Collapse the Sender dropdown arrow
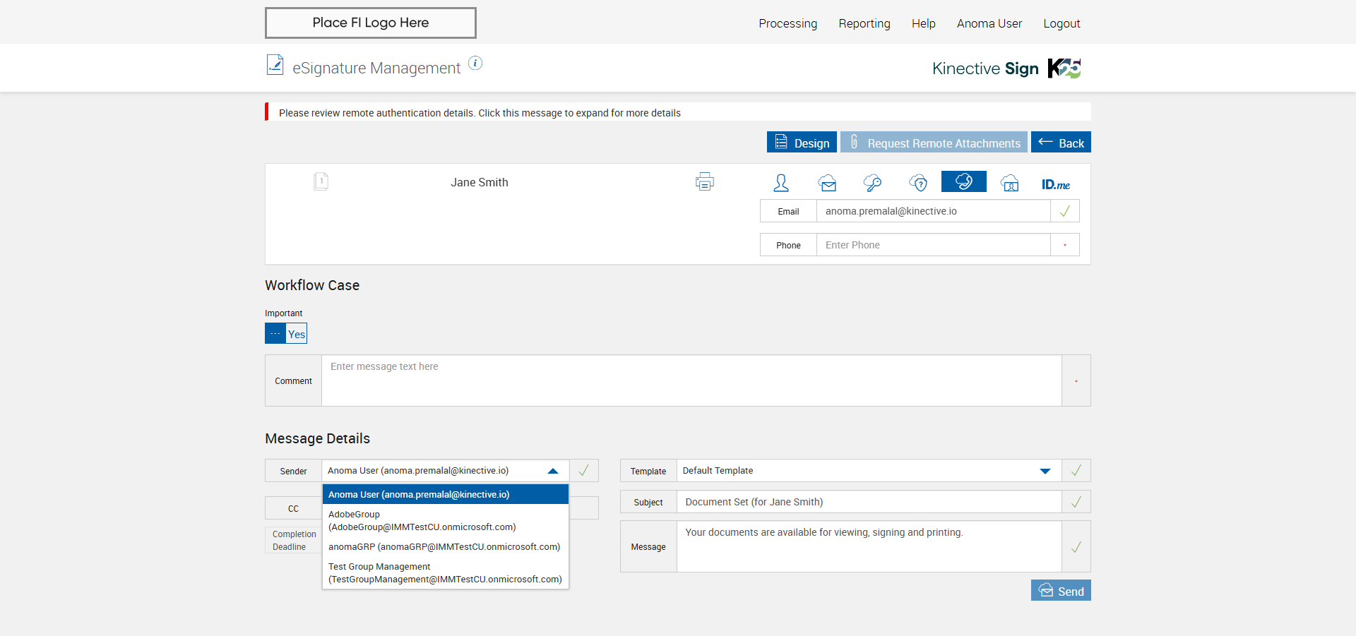Screen dimensions: 1356x636 click(x=553, y=471)
